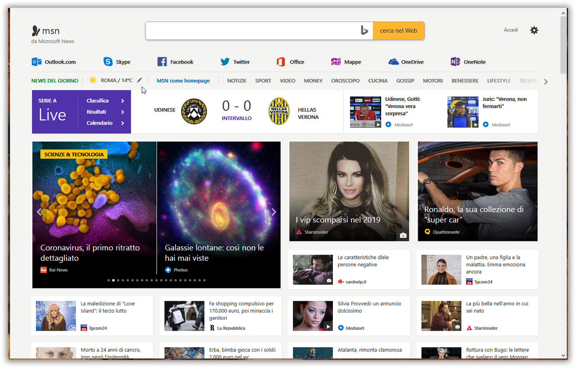This screenshot has width=576, height=368.
Task: Click the sanihelp.it source icon
Action: 341,282
